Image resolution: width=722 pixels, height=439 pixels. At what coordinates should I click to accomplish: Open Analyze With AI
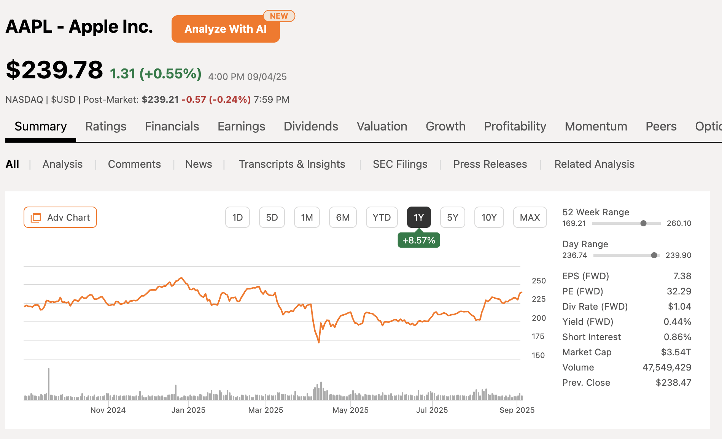(226, 29)
